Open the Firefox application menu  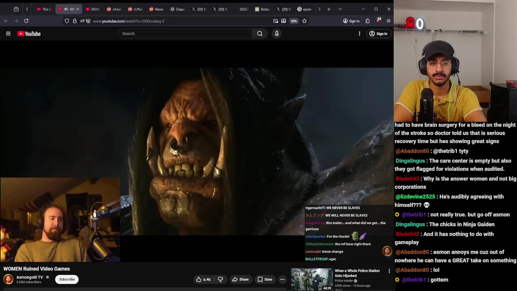[389, 21]
